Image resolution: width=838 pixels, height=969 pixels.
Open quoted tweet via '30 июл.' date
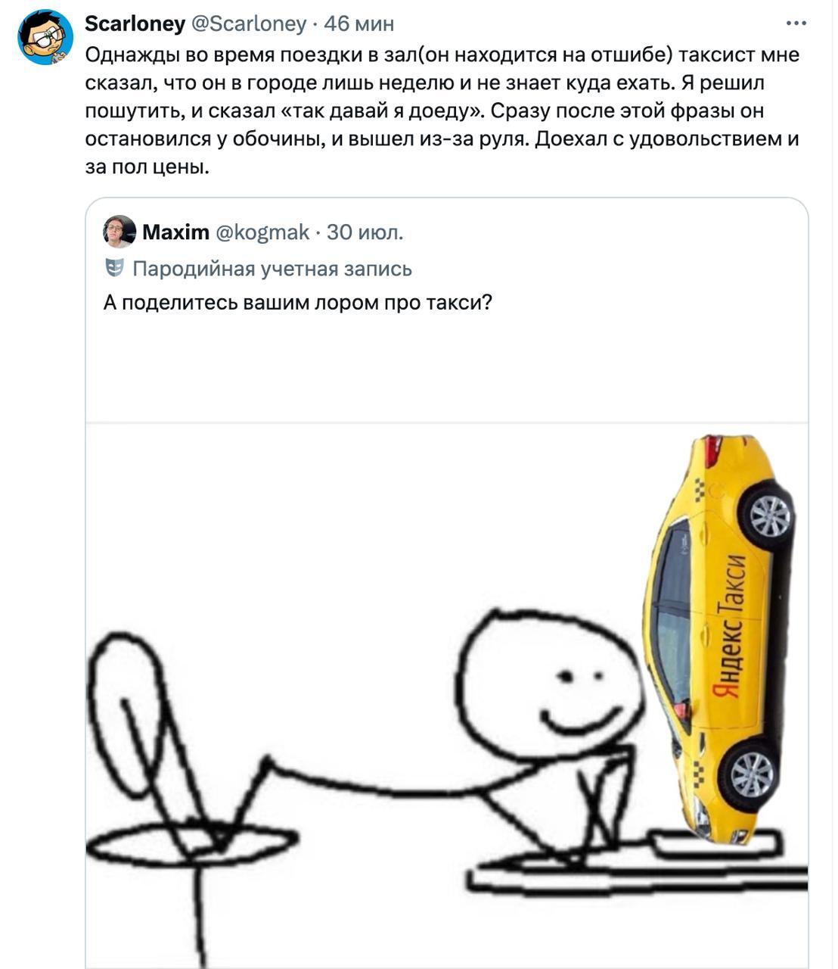click(x=365, y=232)
